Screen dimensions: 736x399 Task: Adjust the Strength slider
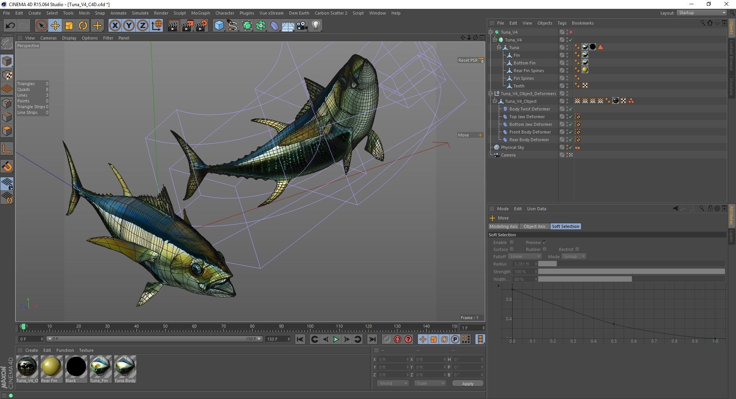(x=631, y=272)
